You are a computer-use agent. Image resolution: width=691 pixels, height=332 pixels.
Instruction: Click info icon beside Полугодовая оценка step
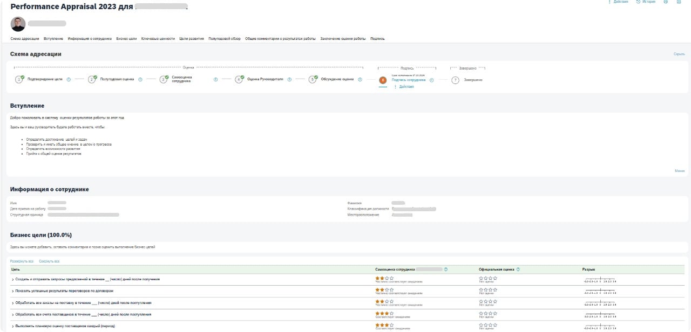pyautogui.click(x=140, y=79)
